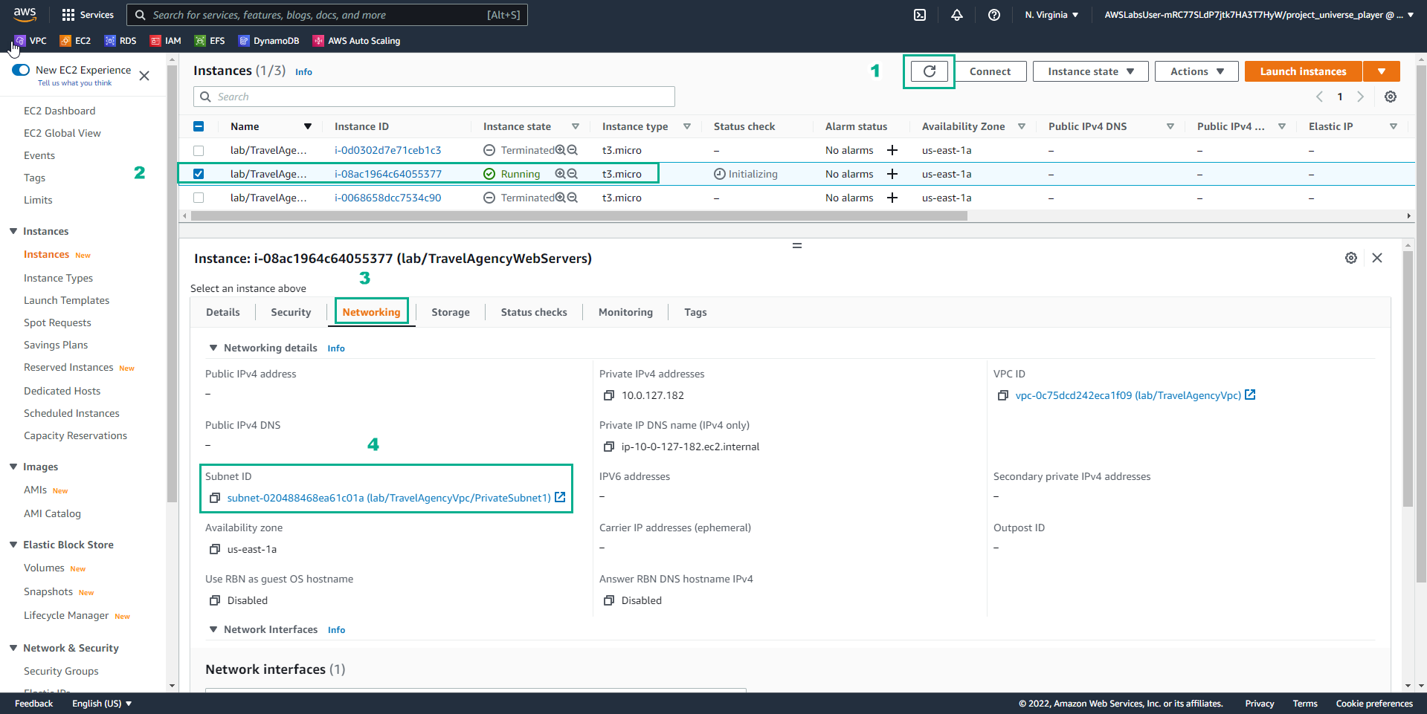Screen dimensions: 1427x714
Task: Open the EC2 shortcut in favorites bar
Action: click(75, 41)
